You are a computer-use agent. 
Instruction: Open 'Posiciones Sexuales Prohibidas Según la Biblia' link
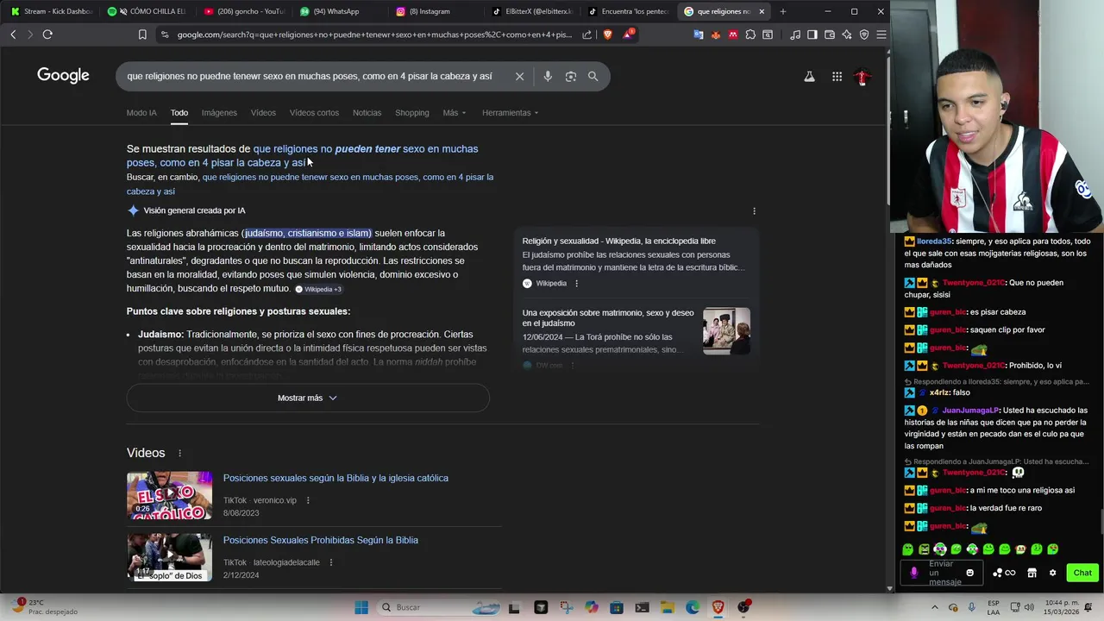click(320, 541)
